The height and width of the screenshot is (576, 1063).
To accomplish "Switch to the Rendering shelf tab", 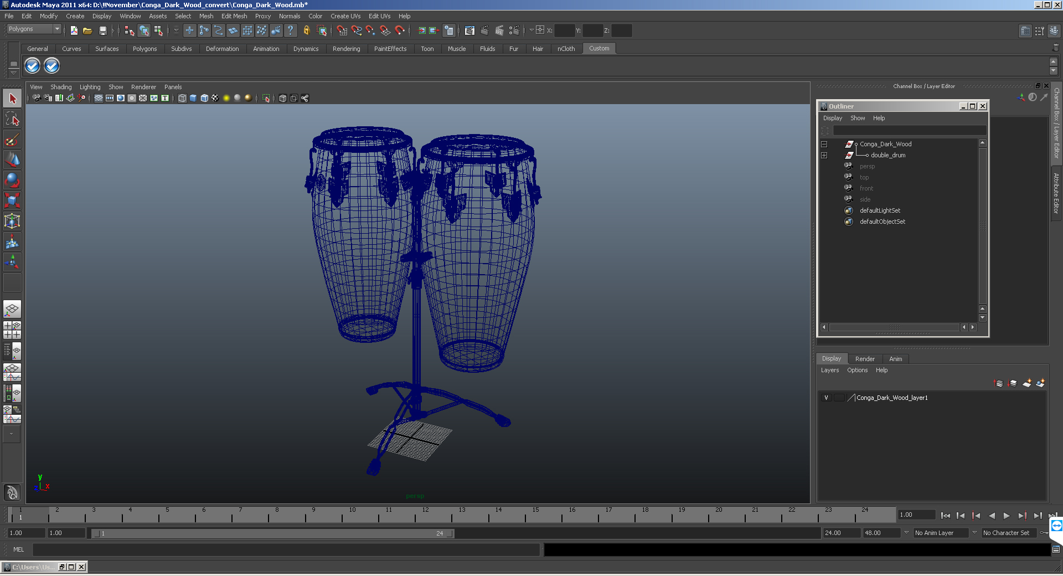I will [346, 49].
